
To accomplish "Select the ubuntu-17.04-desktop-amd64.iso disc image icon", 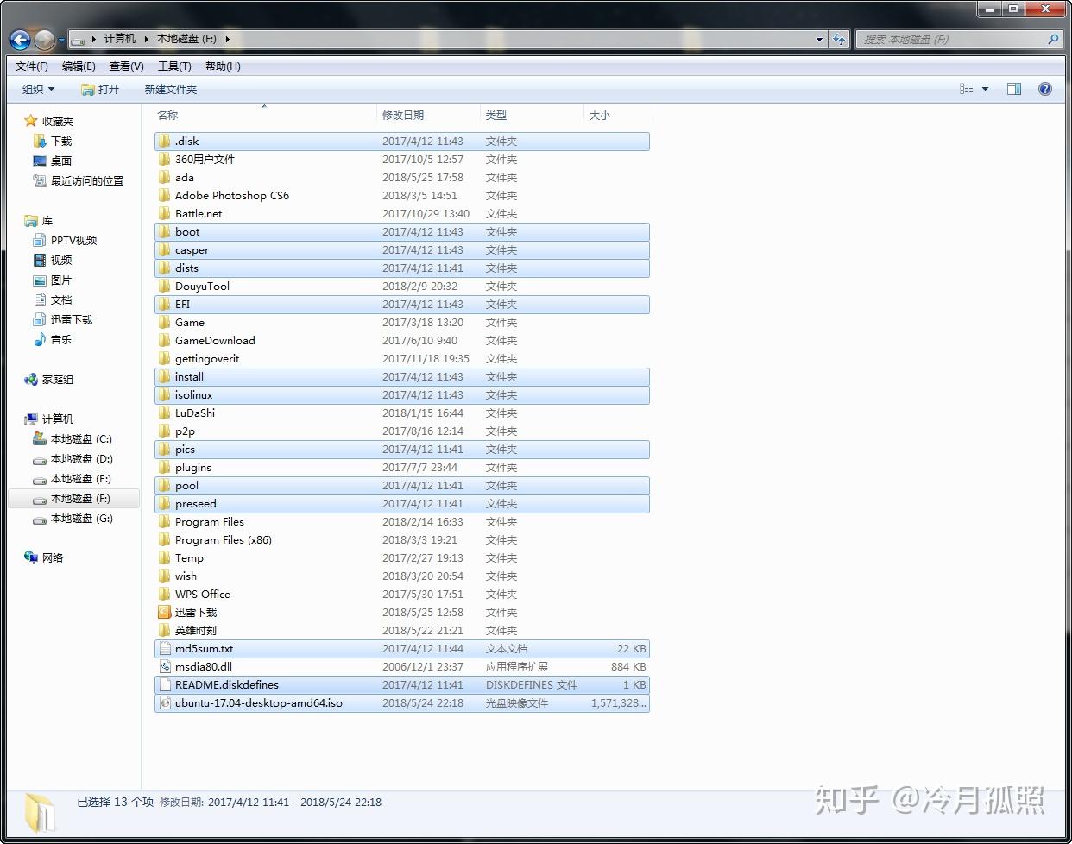I will click(x=164, y=702).
